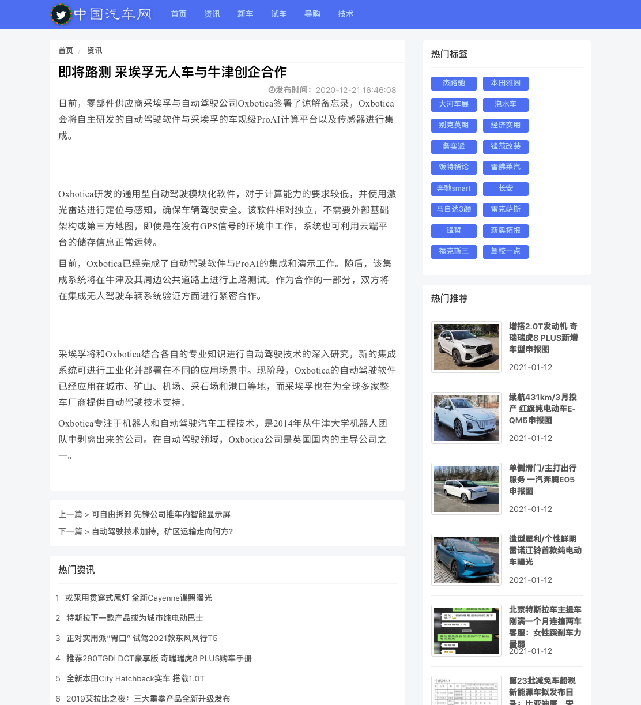Click the 首页 breadcrumb link
Image resolution: width=641 pixels, height=705 pixels.
[66, 51]
